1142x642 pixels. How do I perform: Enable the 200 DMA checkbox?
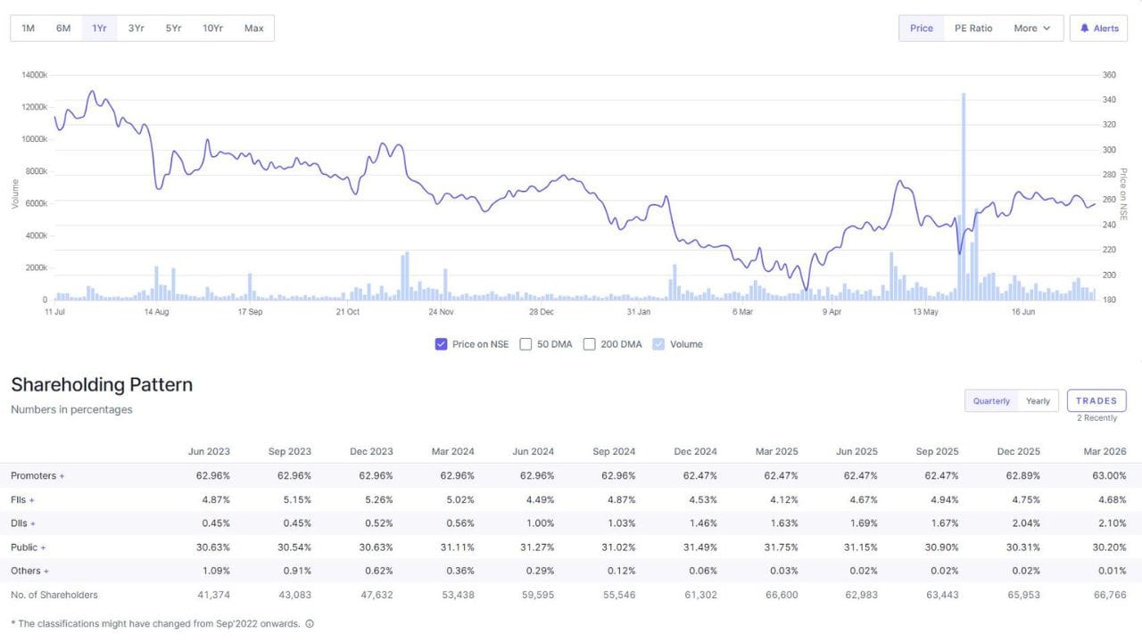pyautogui.click(x=589, y=344)
